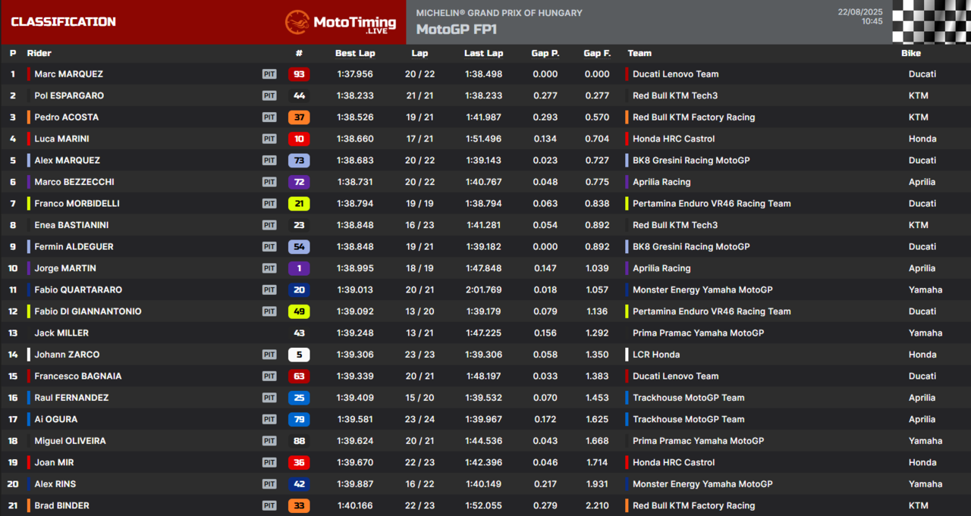
Task: Select best lap 1:40.166
Action: tap(355, 505)
